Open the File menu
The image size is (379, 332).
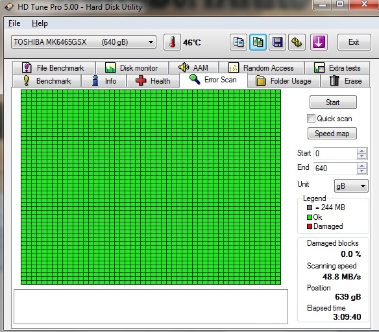point(14,23)
